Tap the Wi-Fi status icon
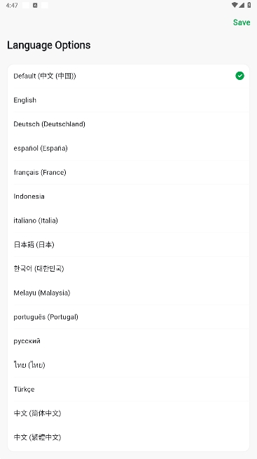 coord(235,5)
